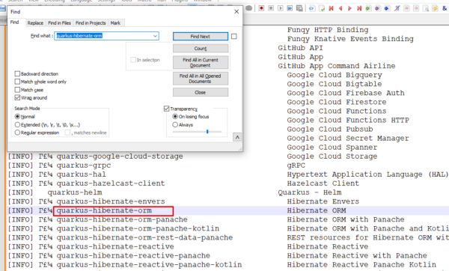Select Normal search mode
The width and height of the screenshot is (449, 271).
(x=17, y=117)
